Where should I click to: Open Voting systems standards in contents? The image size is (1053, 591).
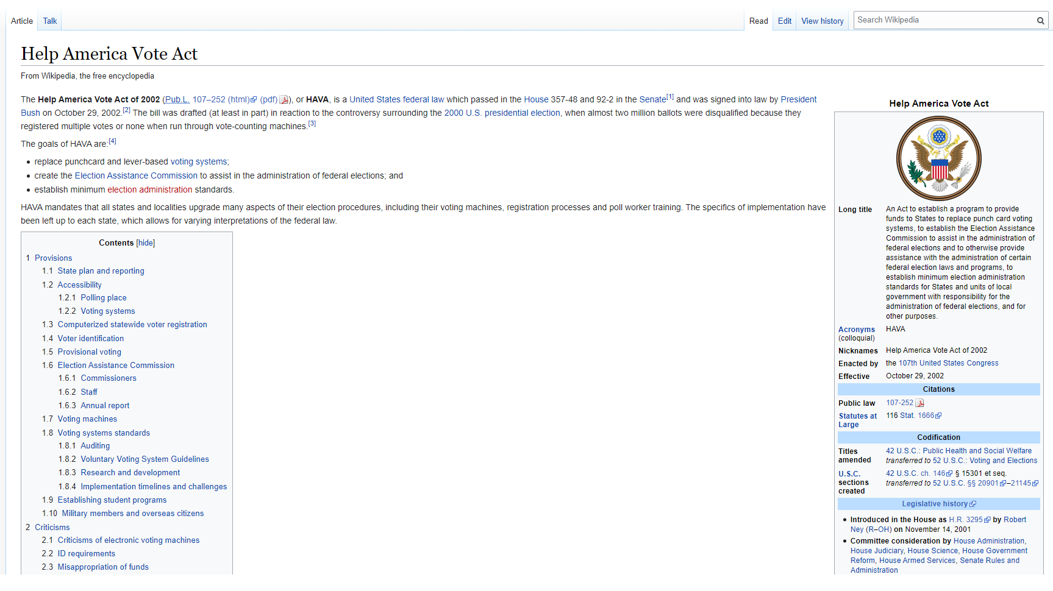point(104,433)
